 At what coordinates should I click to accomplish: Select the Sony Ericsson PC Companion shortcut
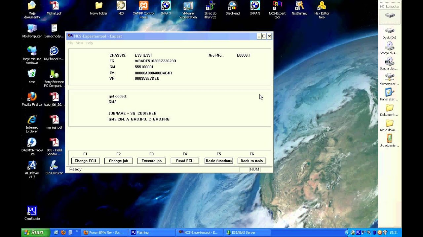(x=54, y=78)
